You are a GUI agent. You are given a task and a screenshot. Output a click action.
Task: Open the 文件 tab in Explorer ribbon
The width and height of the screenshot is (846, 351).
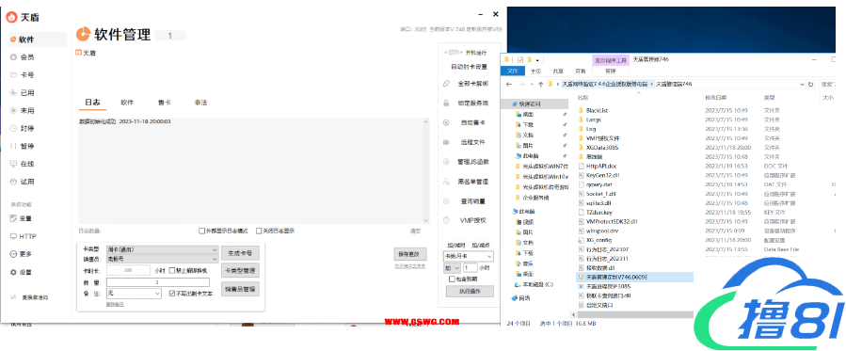pos(513,71)
